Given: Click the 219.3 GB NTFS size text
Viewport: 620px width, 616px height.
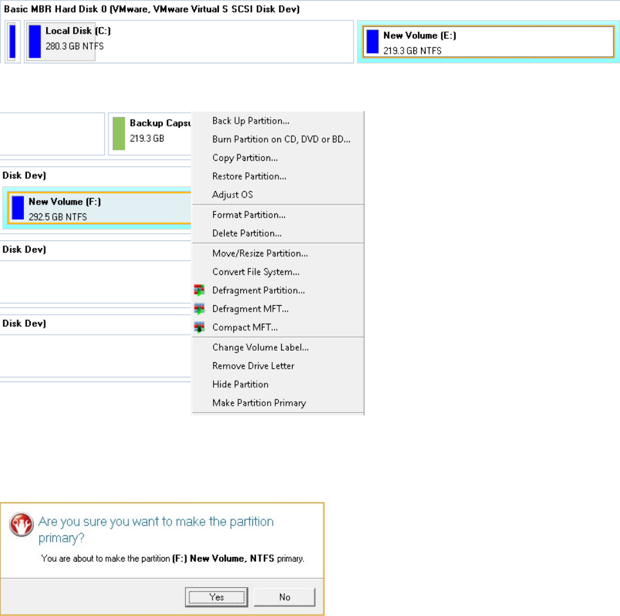Looking at the screenshot, I should (x=412, y=51).
